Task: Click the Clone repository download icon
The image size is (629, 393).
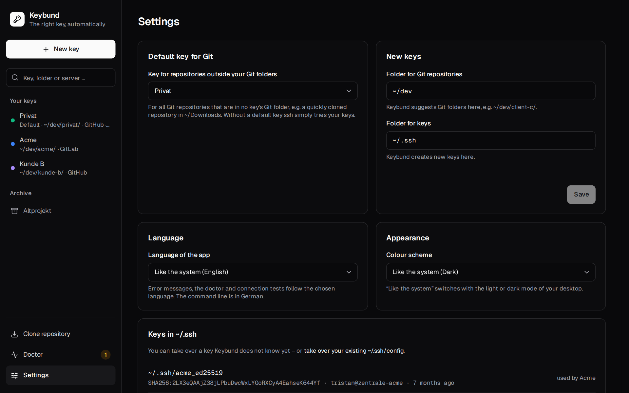Action: pyautogui.click(x=14, y=334)
